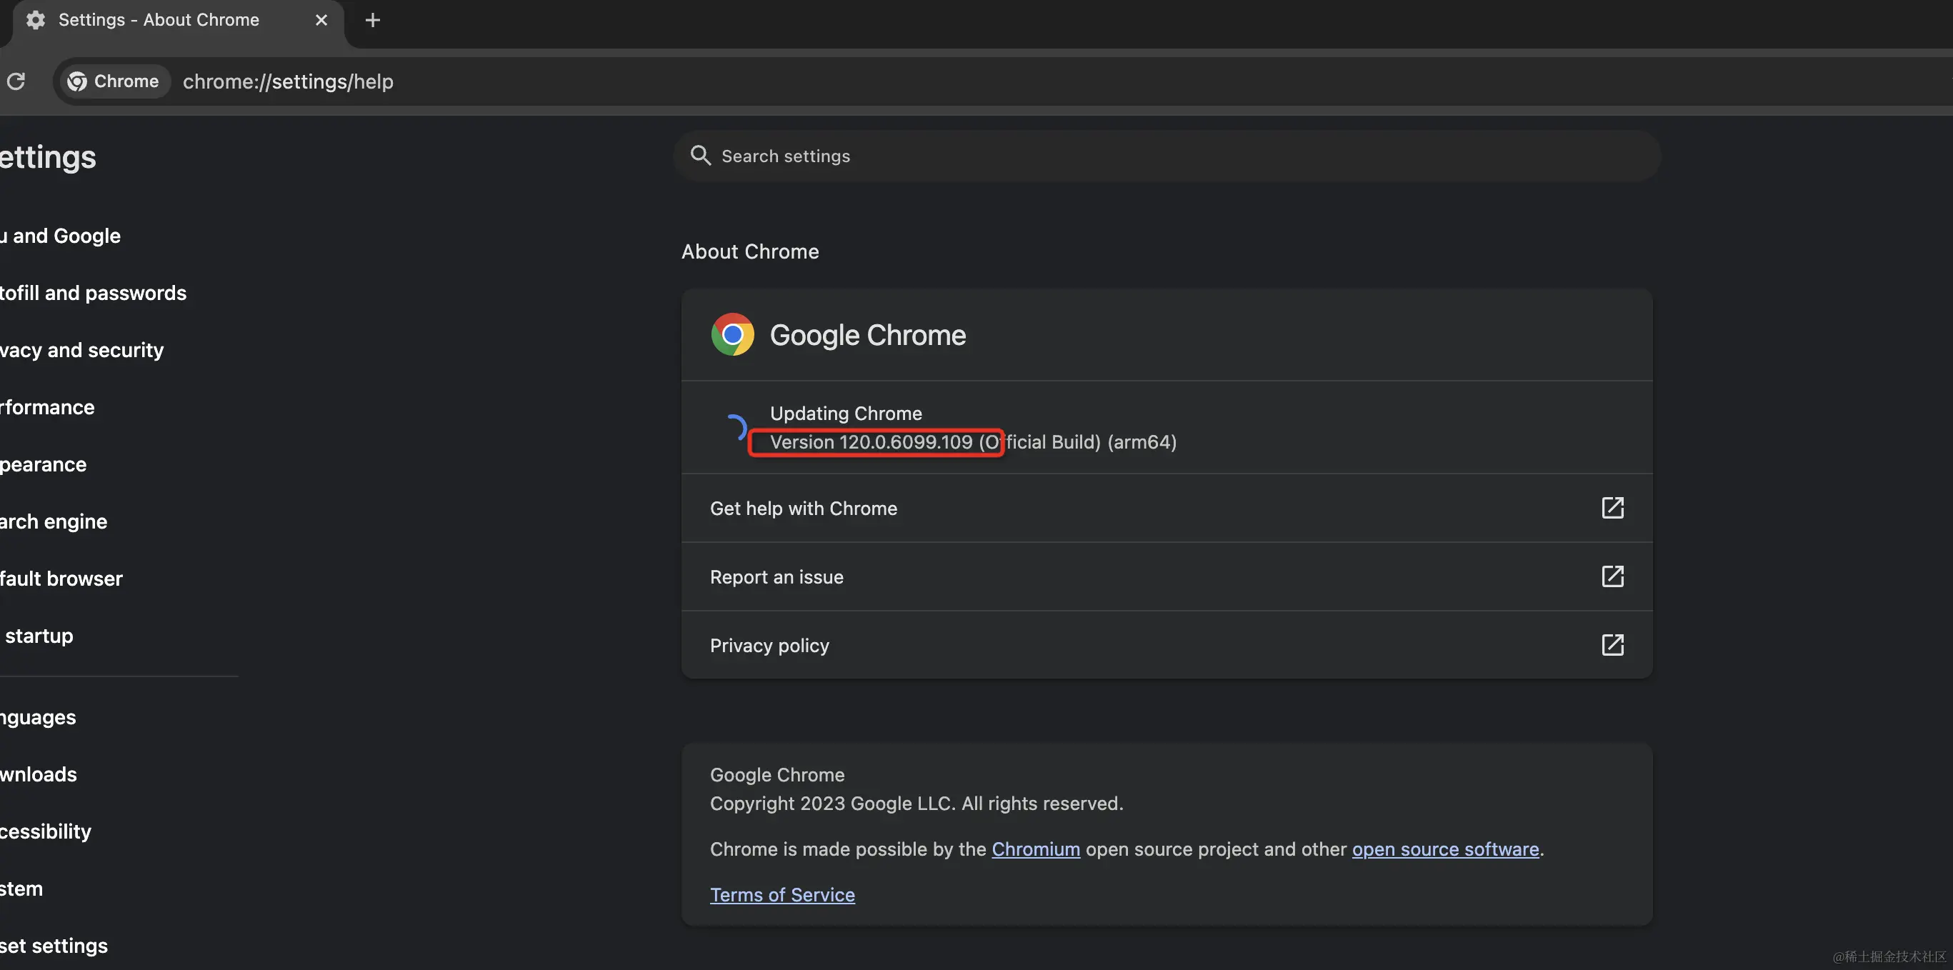Image resolution: width=1953 pixels, height=970 pixels.
Task: Select You and Google in sidebar
Action: [61, 236]
